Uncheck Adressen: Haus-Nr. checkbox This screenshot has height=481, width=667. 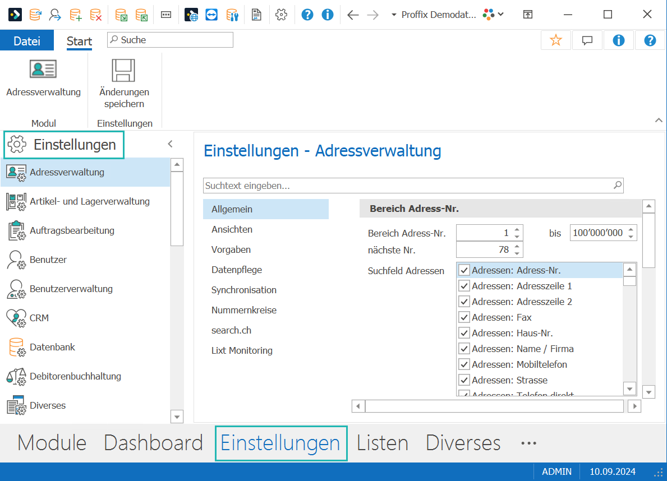pos(464,334)
